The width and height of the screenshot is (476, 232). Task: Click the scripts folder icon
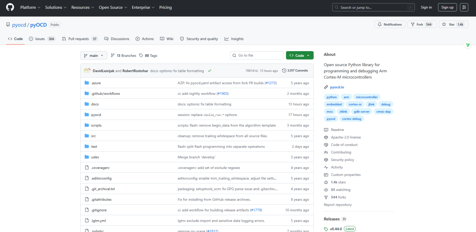(86, 125)
